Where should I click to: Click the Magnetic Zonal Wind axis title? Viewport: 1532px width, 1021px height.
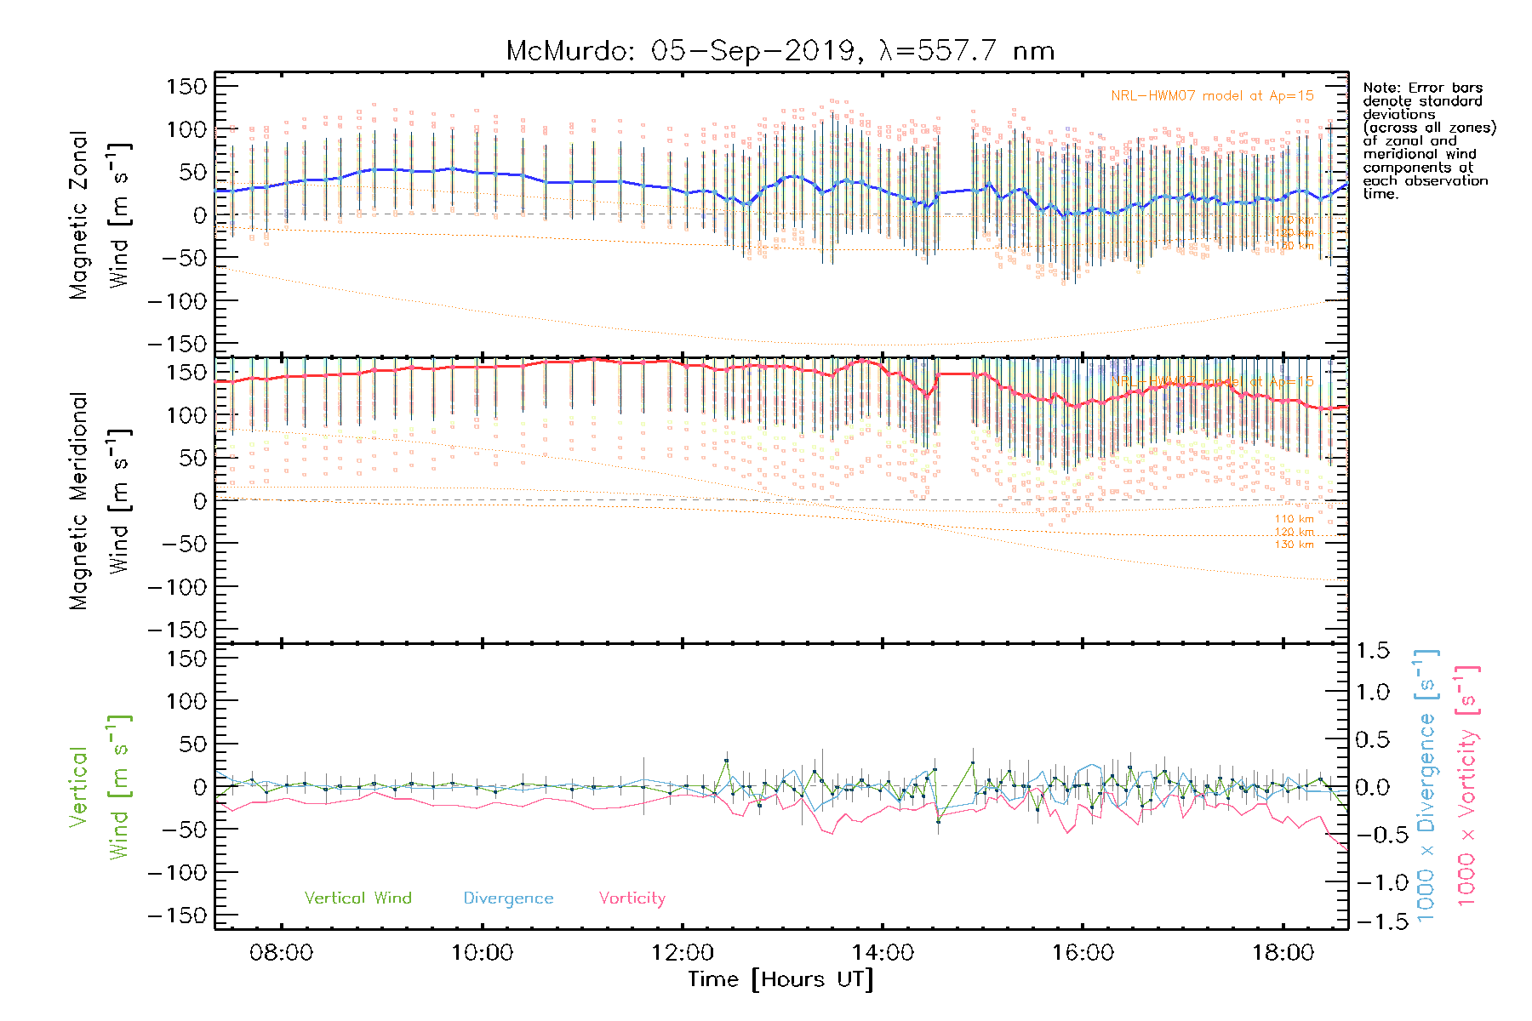[99, 214]
